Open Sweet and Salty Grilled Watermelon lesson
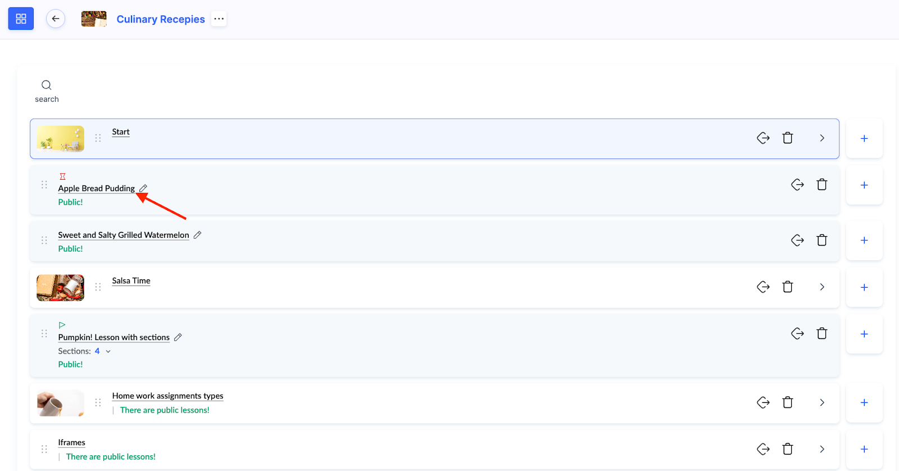 click(x=124, y=235)
